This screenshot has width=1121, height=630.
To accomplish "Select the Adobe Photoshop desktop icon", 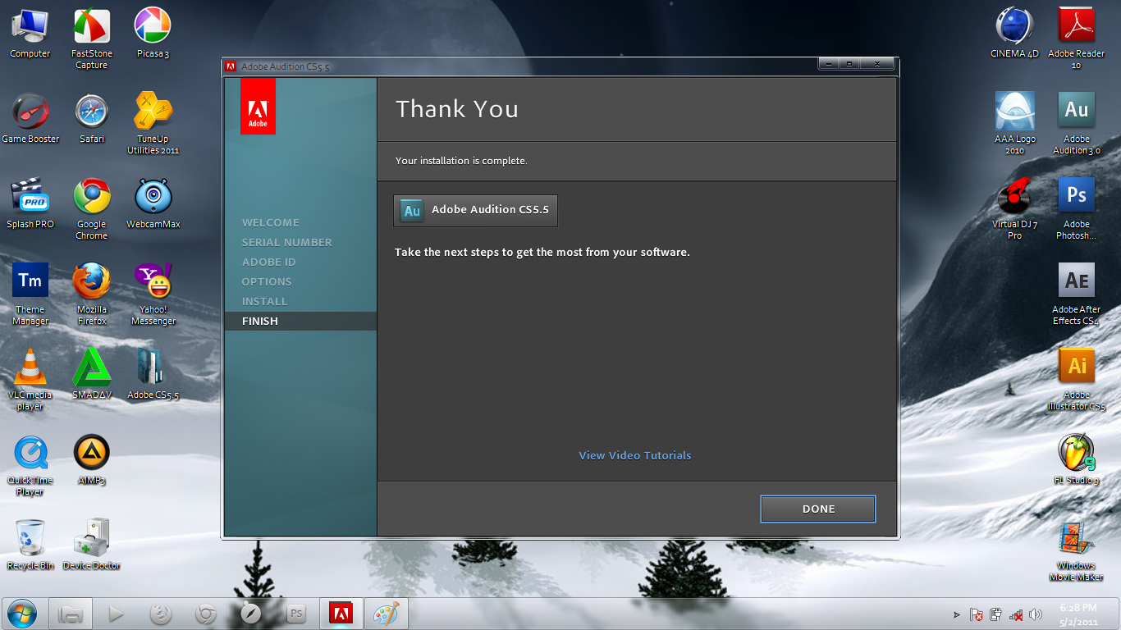I will pos(1077,210).
